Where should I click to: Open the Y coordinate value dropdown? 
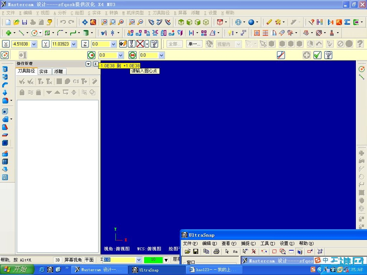click(74, 44)
